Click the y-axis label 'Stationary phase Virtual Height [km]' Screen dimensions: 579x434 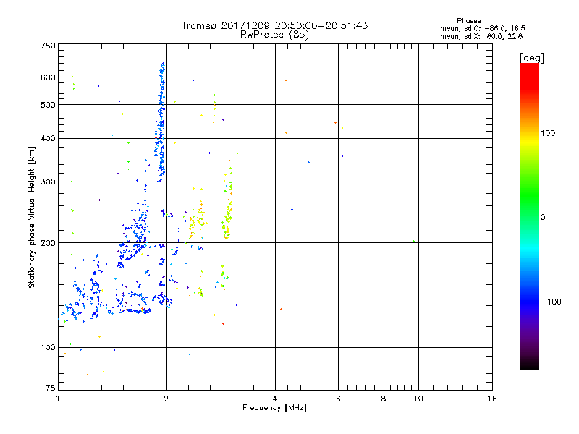31,217
